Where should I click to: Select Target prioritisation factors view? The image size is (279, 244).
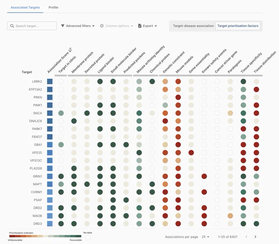(238, 26)
